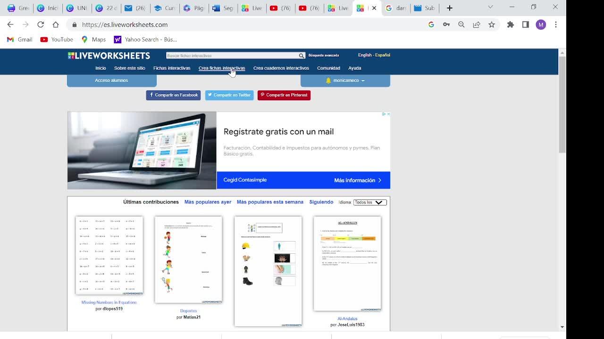The height and width of the screenshot is (339, 604).
Task: Expand the monicameco account menu
Action: 349,81
